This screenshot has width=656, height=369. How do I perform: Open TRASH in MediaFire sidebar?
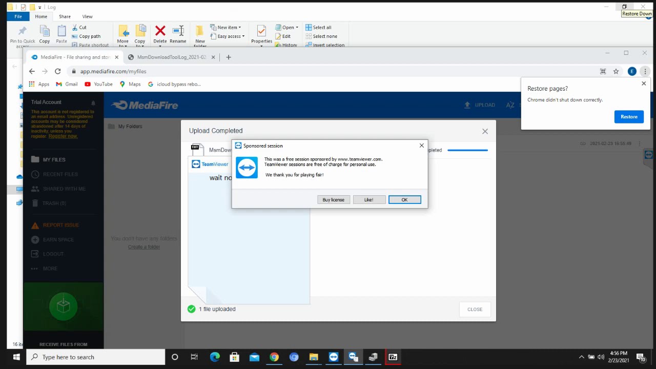click(49, 203)
